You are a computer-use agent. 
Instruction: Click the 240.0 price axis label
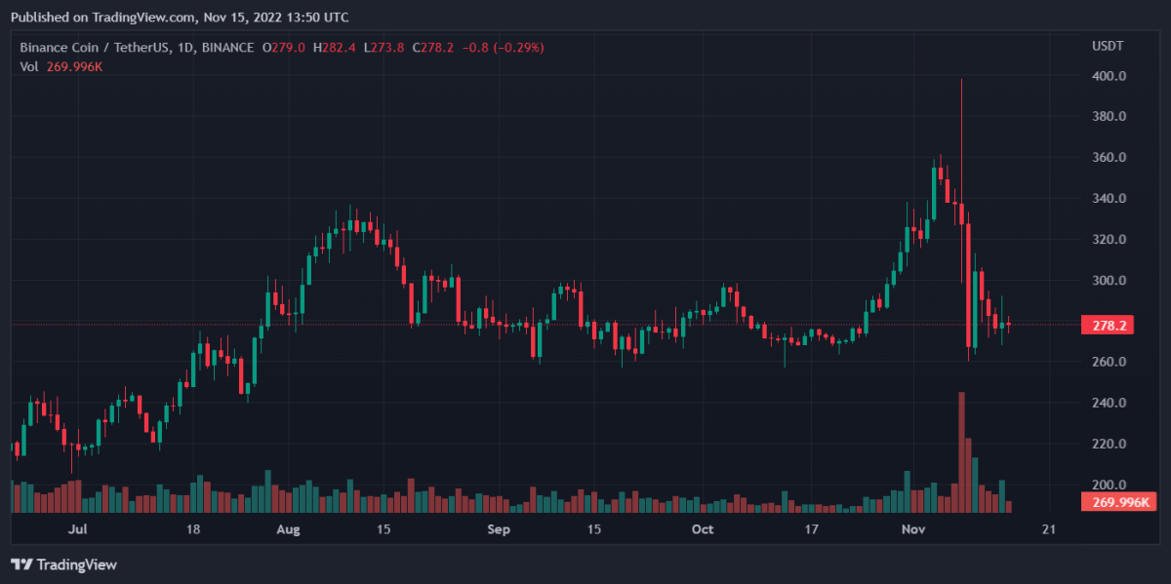(1110, 403)
